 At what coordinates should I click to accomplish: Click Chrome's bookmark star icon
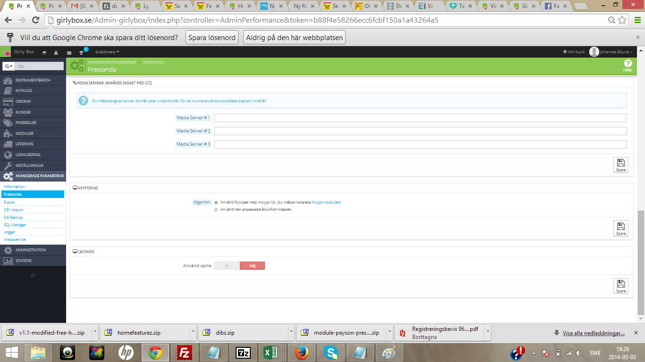pyautogui.click(x=623, y=20)
